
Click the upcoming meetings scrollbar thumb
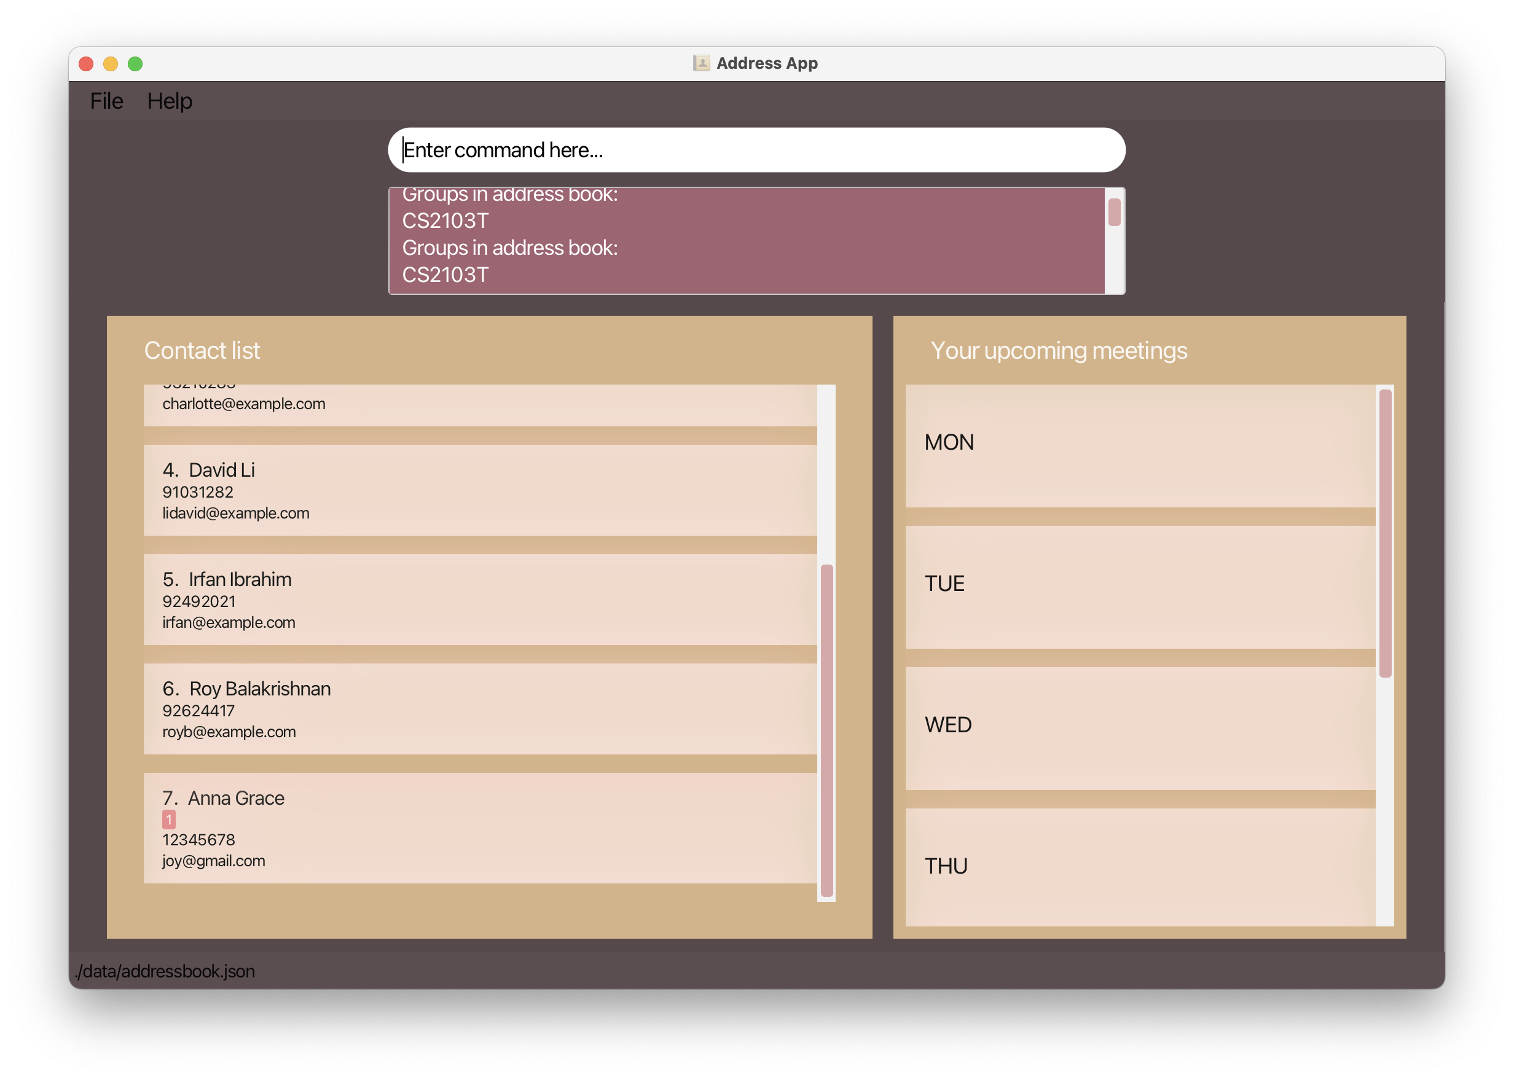pyautogui.click(x=1385, y=532)
